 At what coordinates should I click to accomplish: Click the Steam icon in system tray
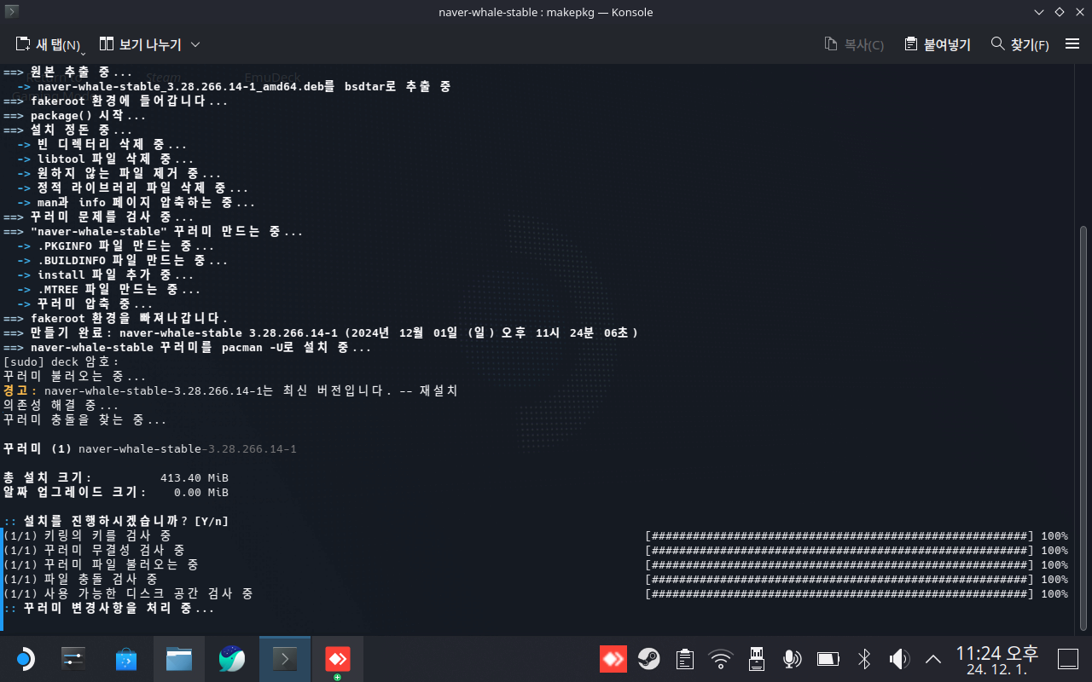[x=649, y=659]
